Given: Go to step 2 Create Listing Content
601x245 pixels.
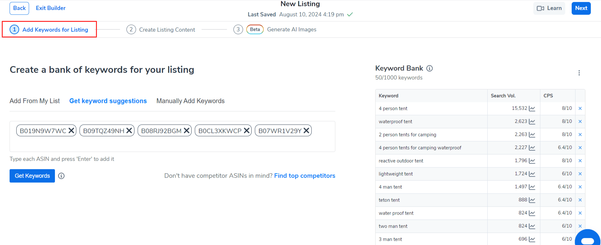Looking at the screenshot, I should coord(161,29).
